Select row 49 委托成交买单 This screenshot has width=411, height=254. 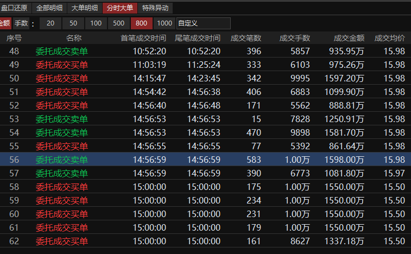[205, 65]
